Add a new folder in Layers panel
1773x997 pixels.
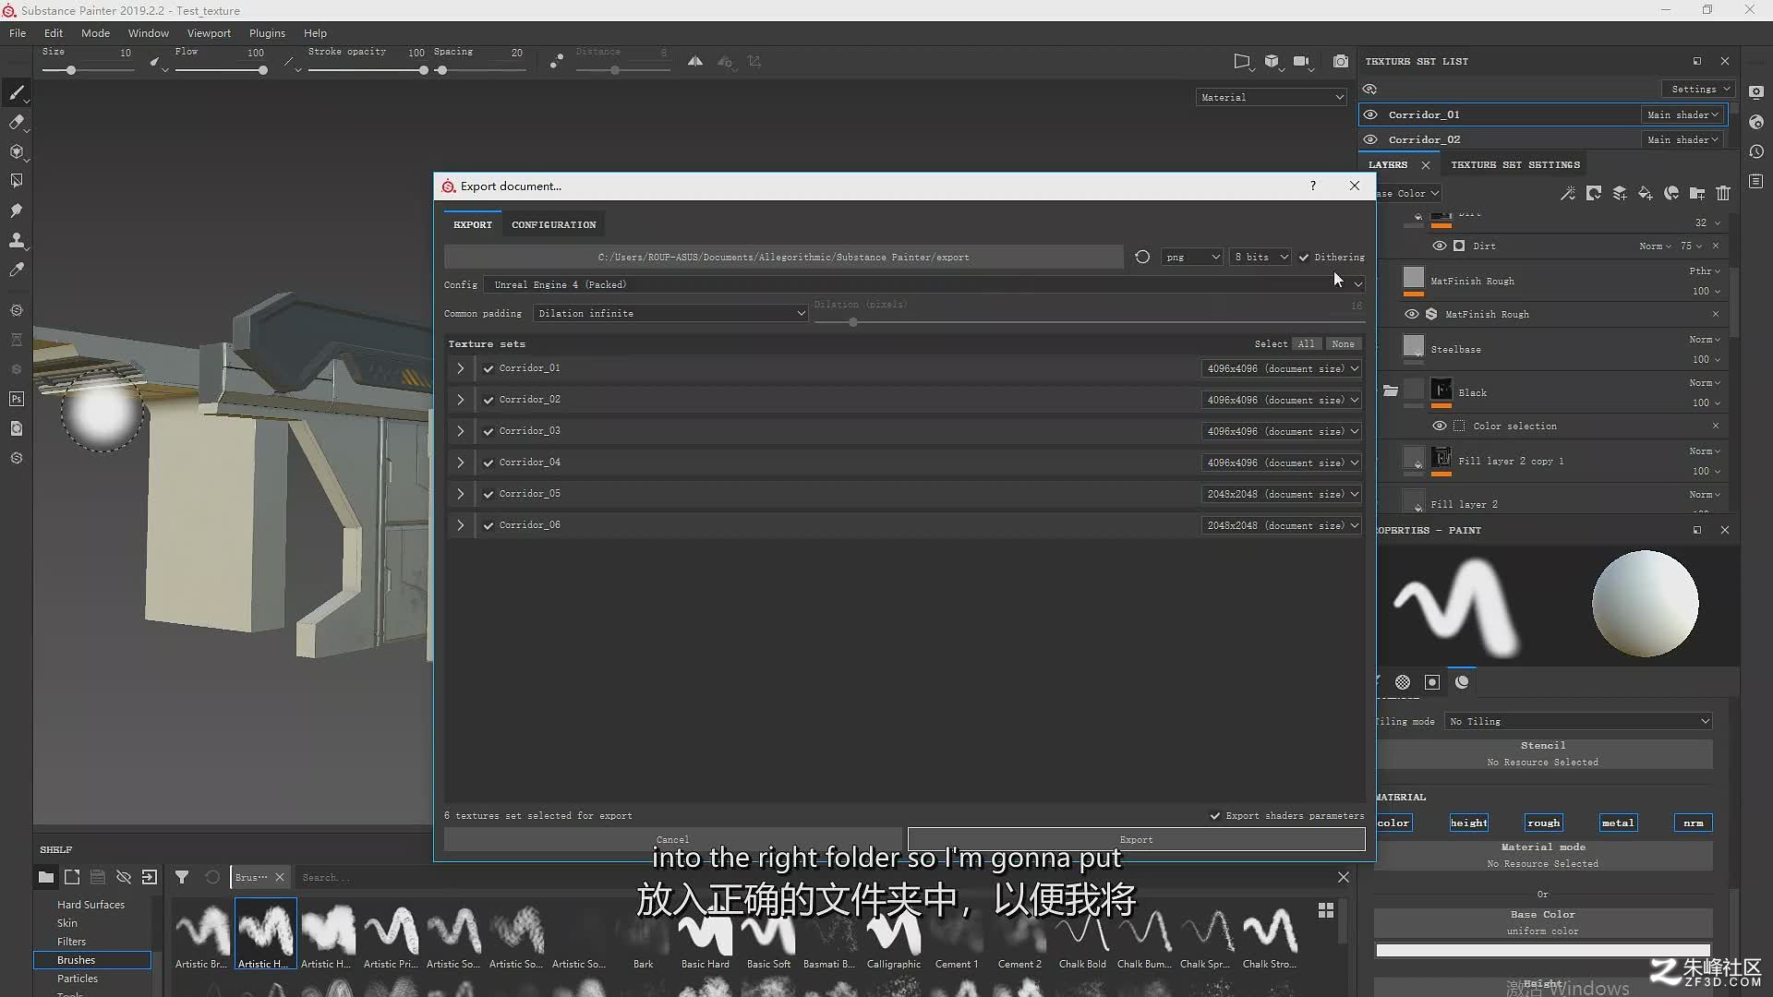tap(1697, 193)
